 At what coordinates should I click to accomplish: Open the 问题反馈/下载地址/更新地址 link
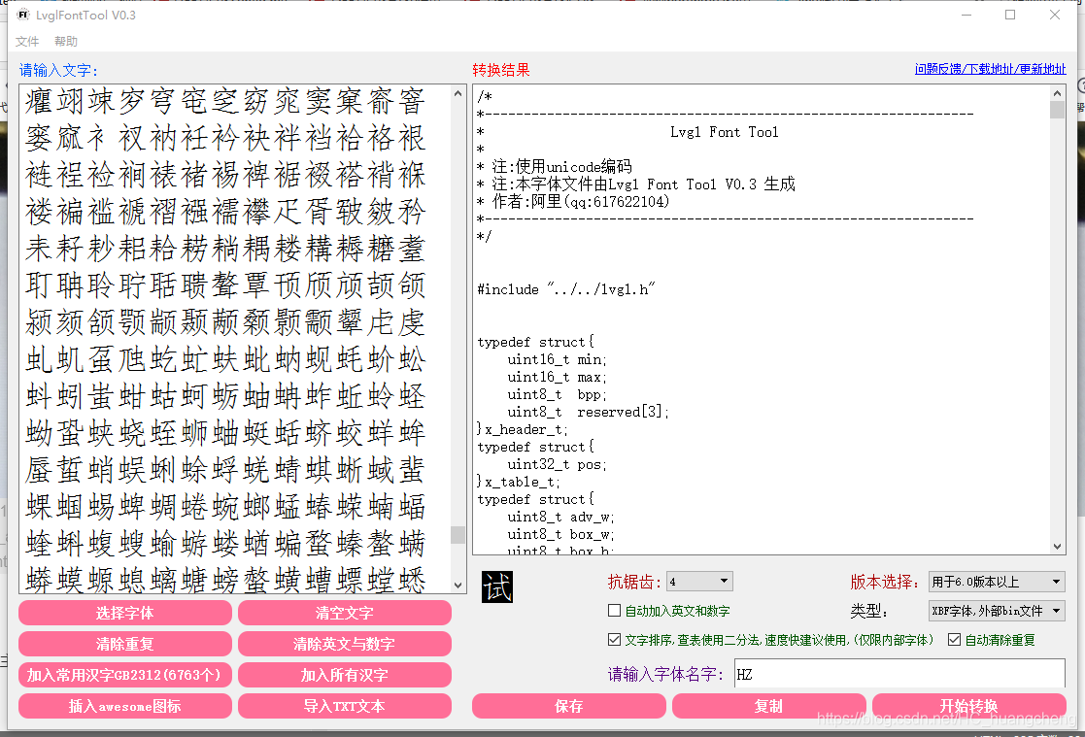990,69
